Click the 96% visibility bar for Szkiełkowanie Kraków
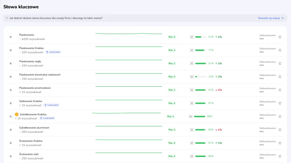The width and height of the screenshot is (291, 163). [200, 117]
